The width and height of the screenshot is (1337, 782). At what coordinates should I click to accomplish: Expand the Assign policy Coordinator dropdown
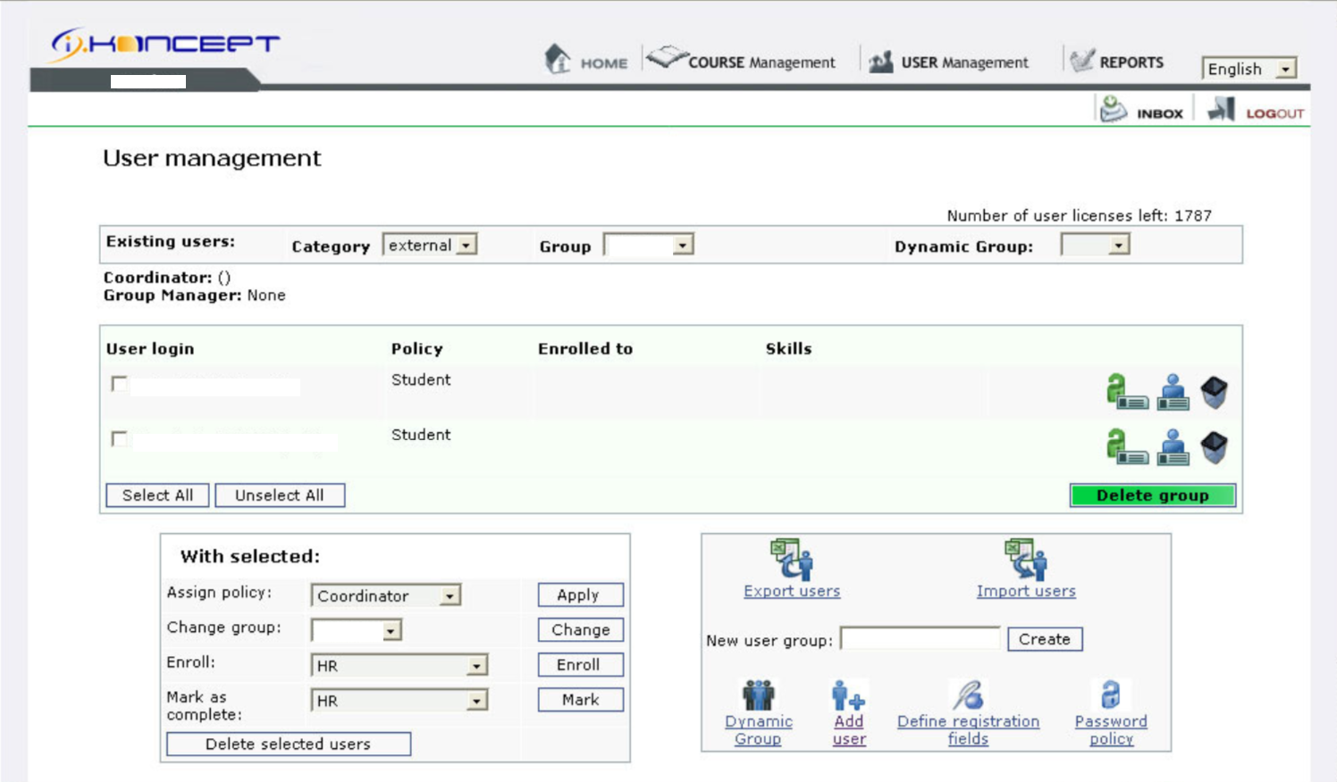point(386,595)
